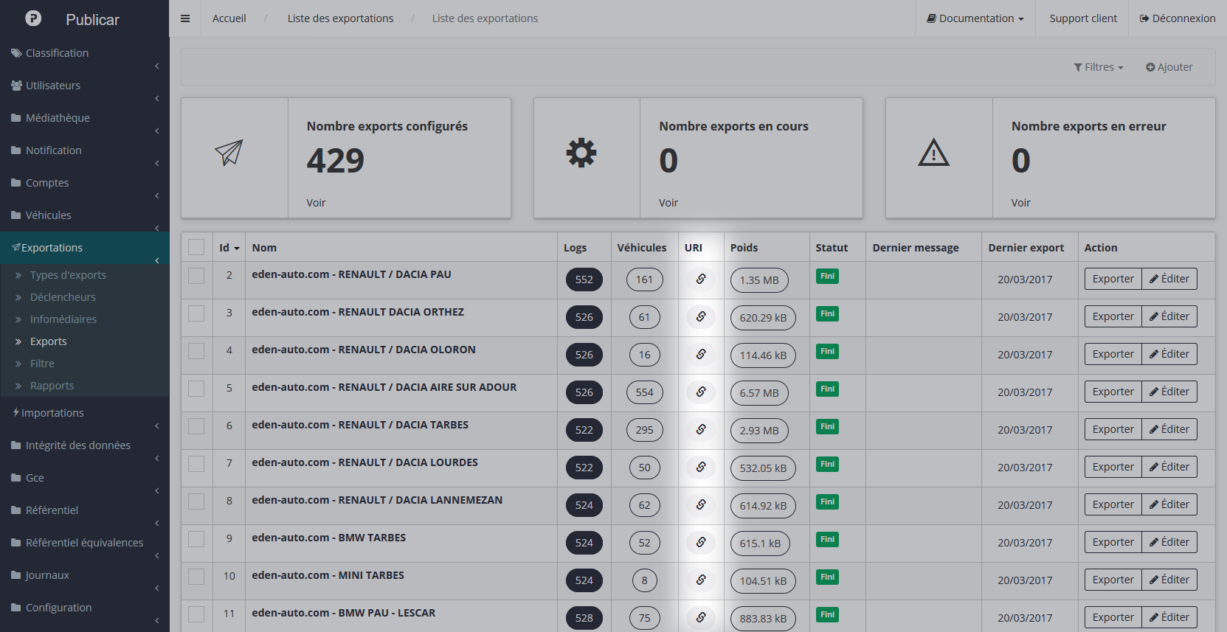Viewport: 1227px width, 632px height.
Task: Expand the Comptes sidebar menu
Action: 85,183
